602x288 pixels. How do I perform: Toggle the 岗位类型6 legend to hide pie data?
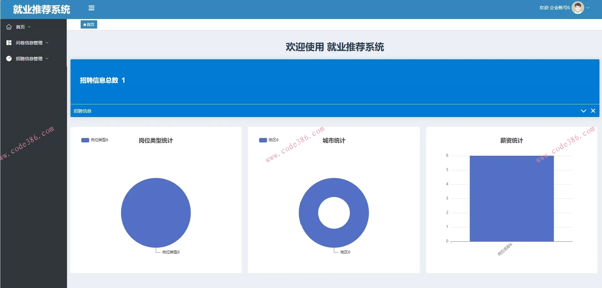pos(99,140)
